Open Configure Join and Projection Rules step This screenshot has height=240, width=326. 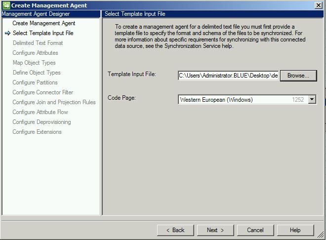54,102
